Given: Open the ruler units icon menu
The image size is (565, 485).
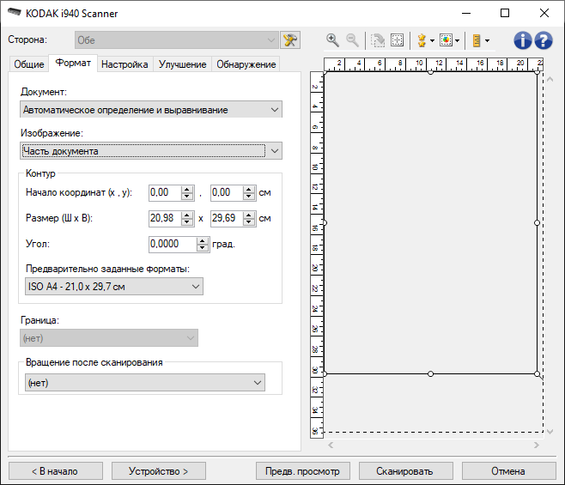Looking at the screenshot, I should pyautogui.click(x=477, y=40).
